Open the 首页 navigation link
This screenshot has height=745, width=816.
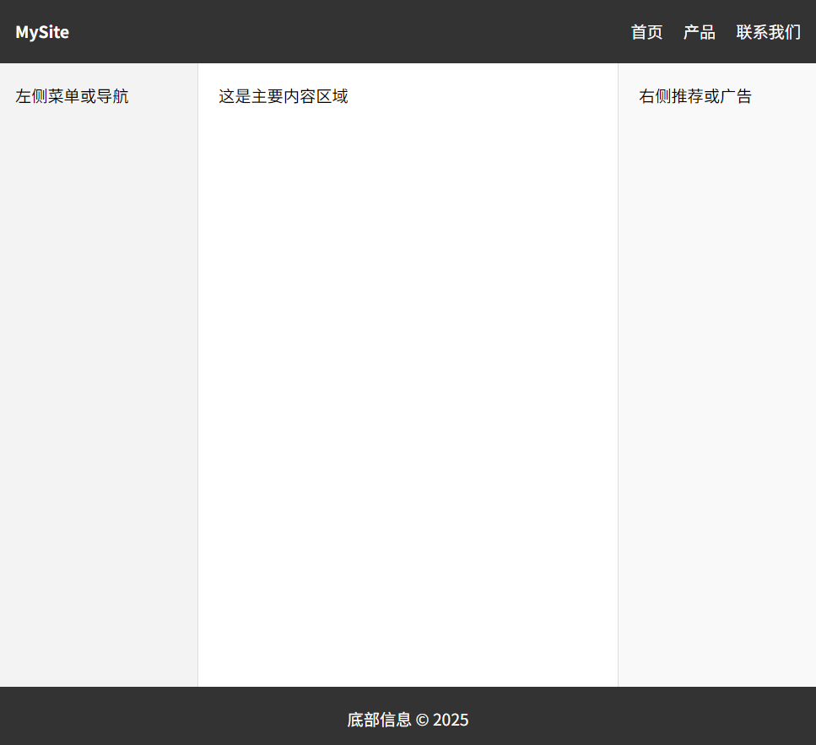[x=646, y=32]
